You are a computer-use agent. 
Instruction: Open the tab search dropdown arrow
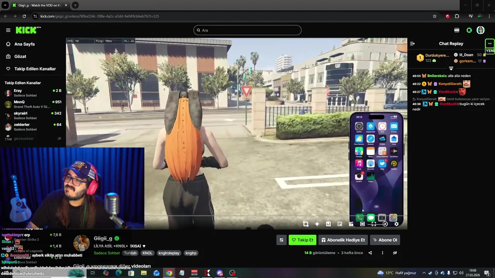(x=5, y=5)
